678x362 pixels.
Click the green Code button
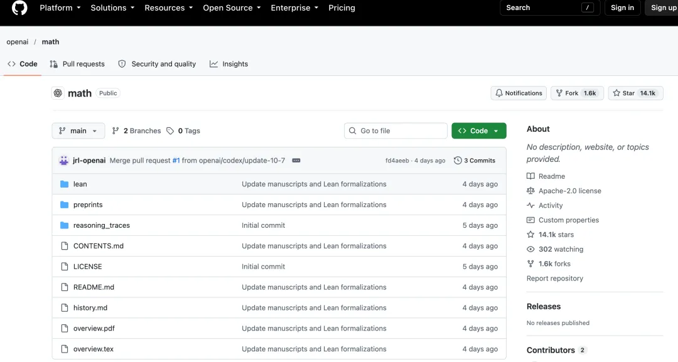479,131
